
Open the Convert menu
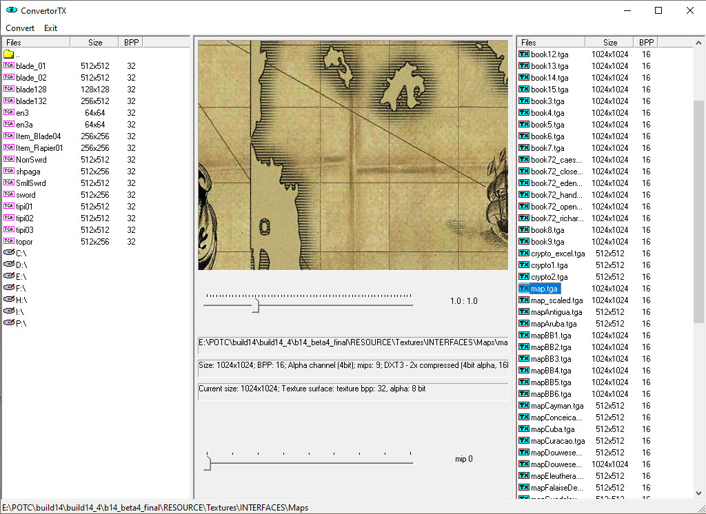coord(20,28)
